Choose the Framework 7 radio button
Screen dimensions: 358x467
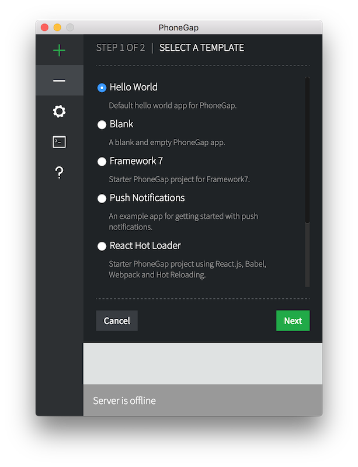click(102, 162)
